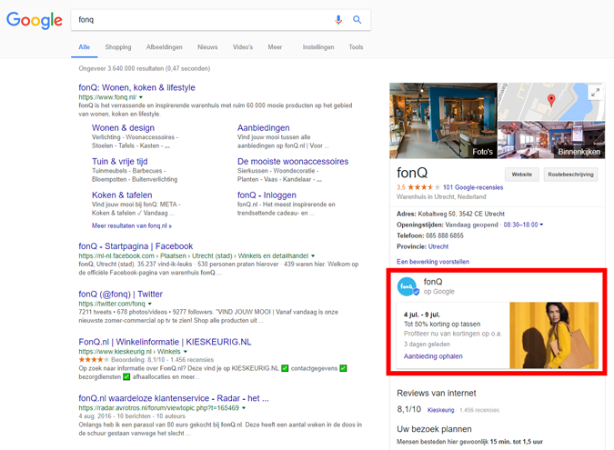Open De mooiste woonaccessoires sitelink

pyautogui.click(x=293, y=162)
